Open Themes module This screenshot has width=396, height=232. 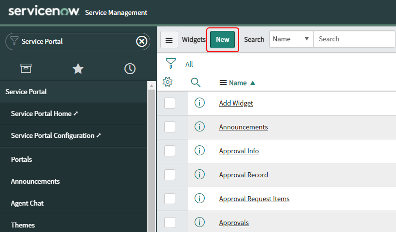tap(73, 224)
